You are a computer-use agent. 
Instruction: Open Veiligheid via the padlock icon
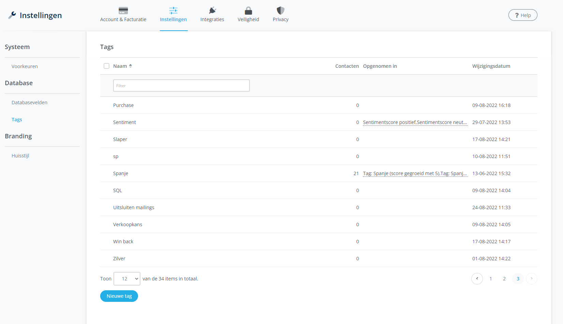coord(248,11)
